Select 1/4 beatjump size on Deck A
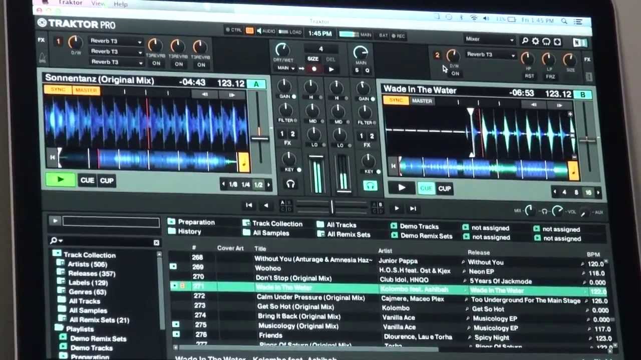641x360 pixels. point(245,184)
